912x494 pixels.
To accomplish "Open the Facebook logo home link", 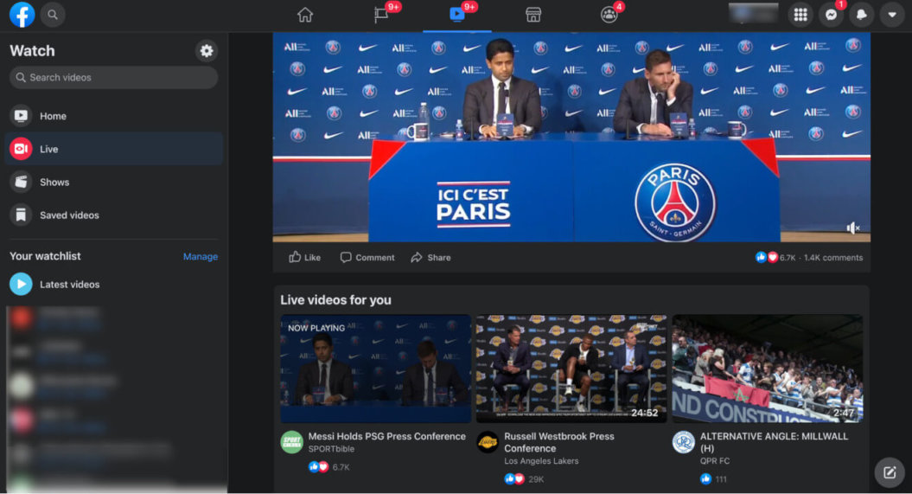I will tap(22, 15).
